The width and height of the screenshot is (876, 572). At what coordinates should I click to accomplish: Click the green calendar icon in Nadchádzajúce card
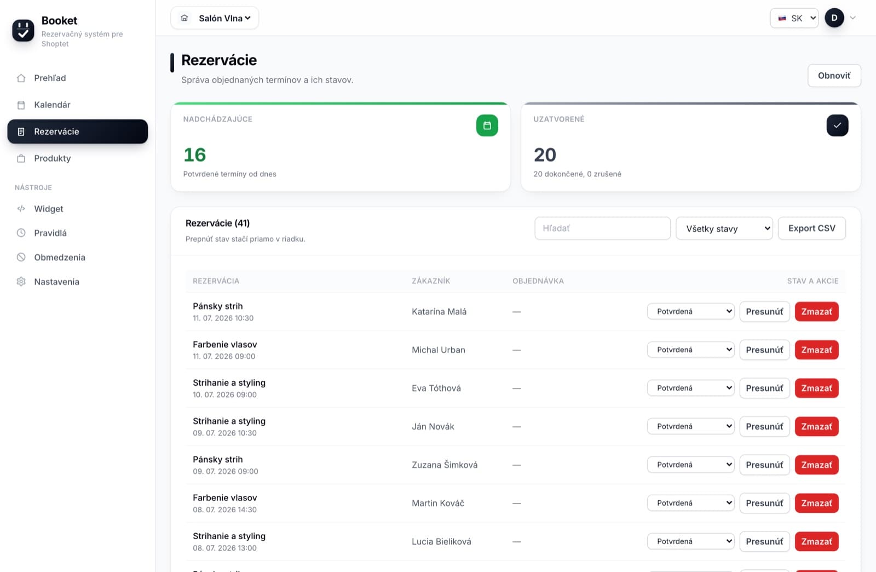point(487,125)
